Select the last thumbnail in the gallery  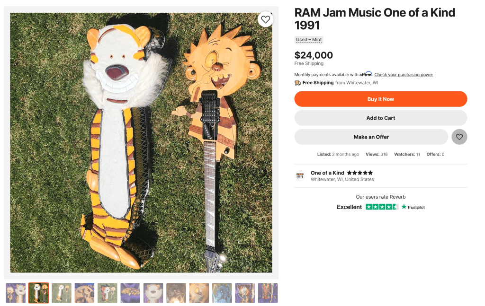(x=268, y=293)
